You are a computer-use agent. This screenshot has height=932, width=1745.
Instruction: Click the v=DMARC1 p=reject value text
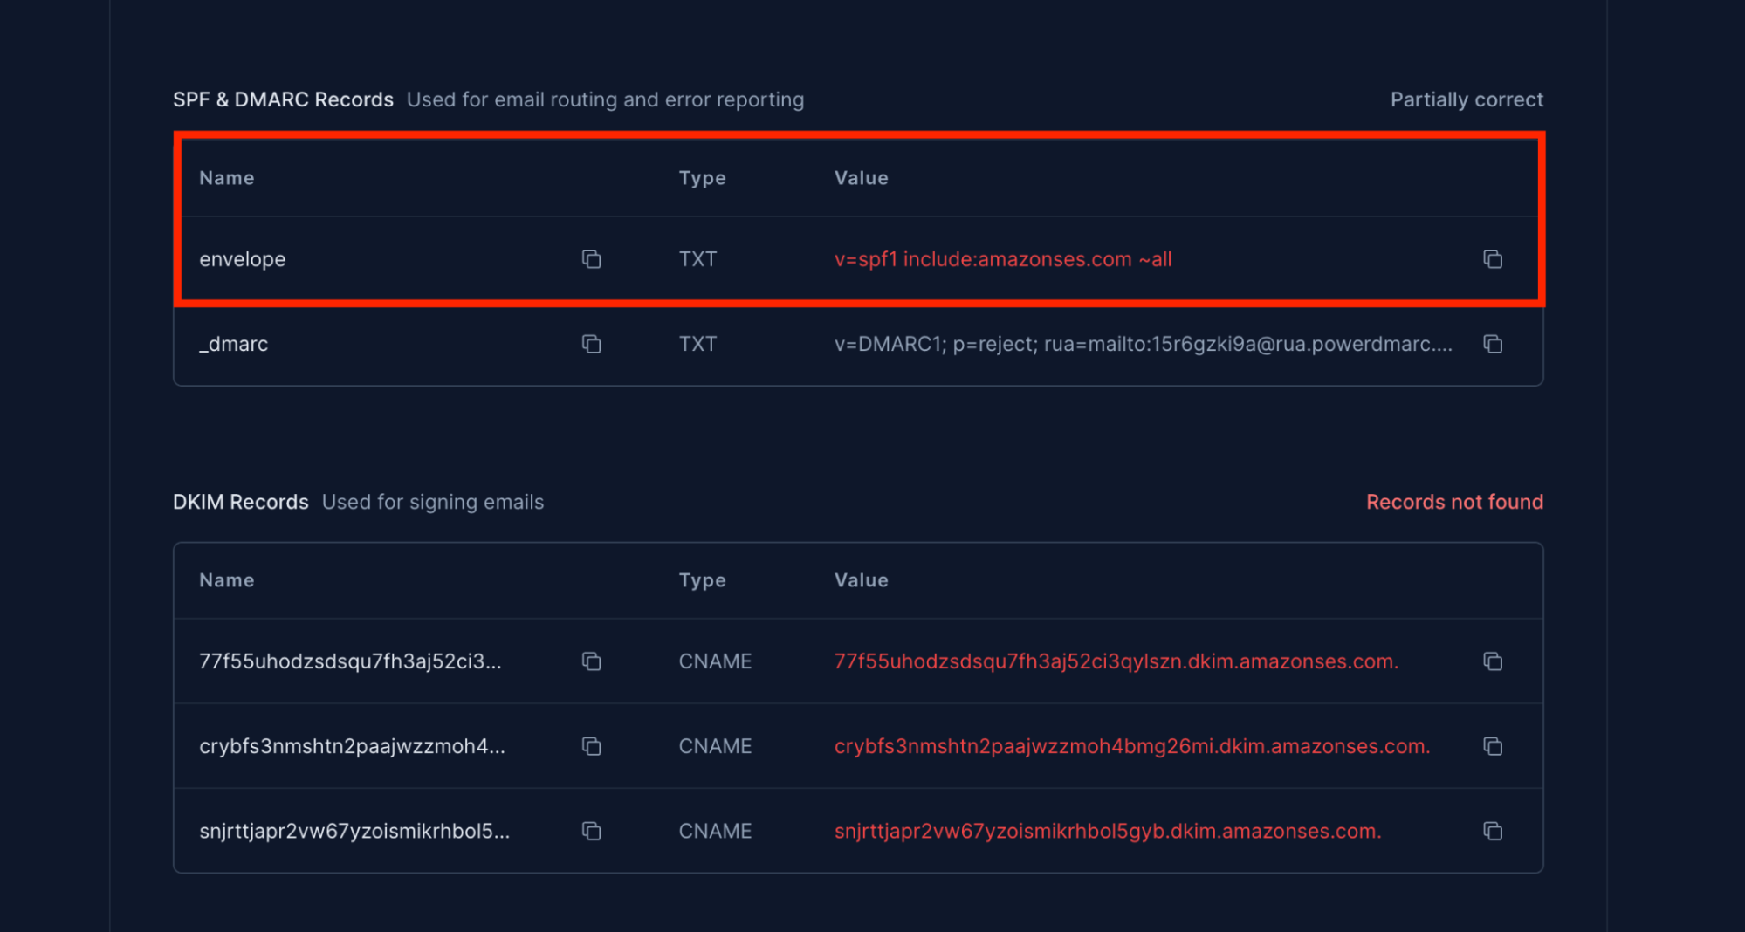[1142, 344]
